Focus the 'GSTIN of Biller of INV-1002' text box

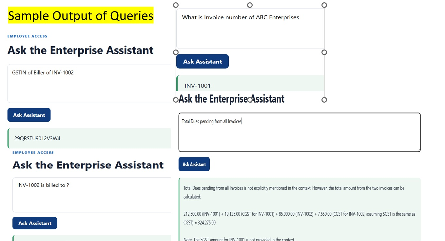(x=89, y=83)
